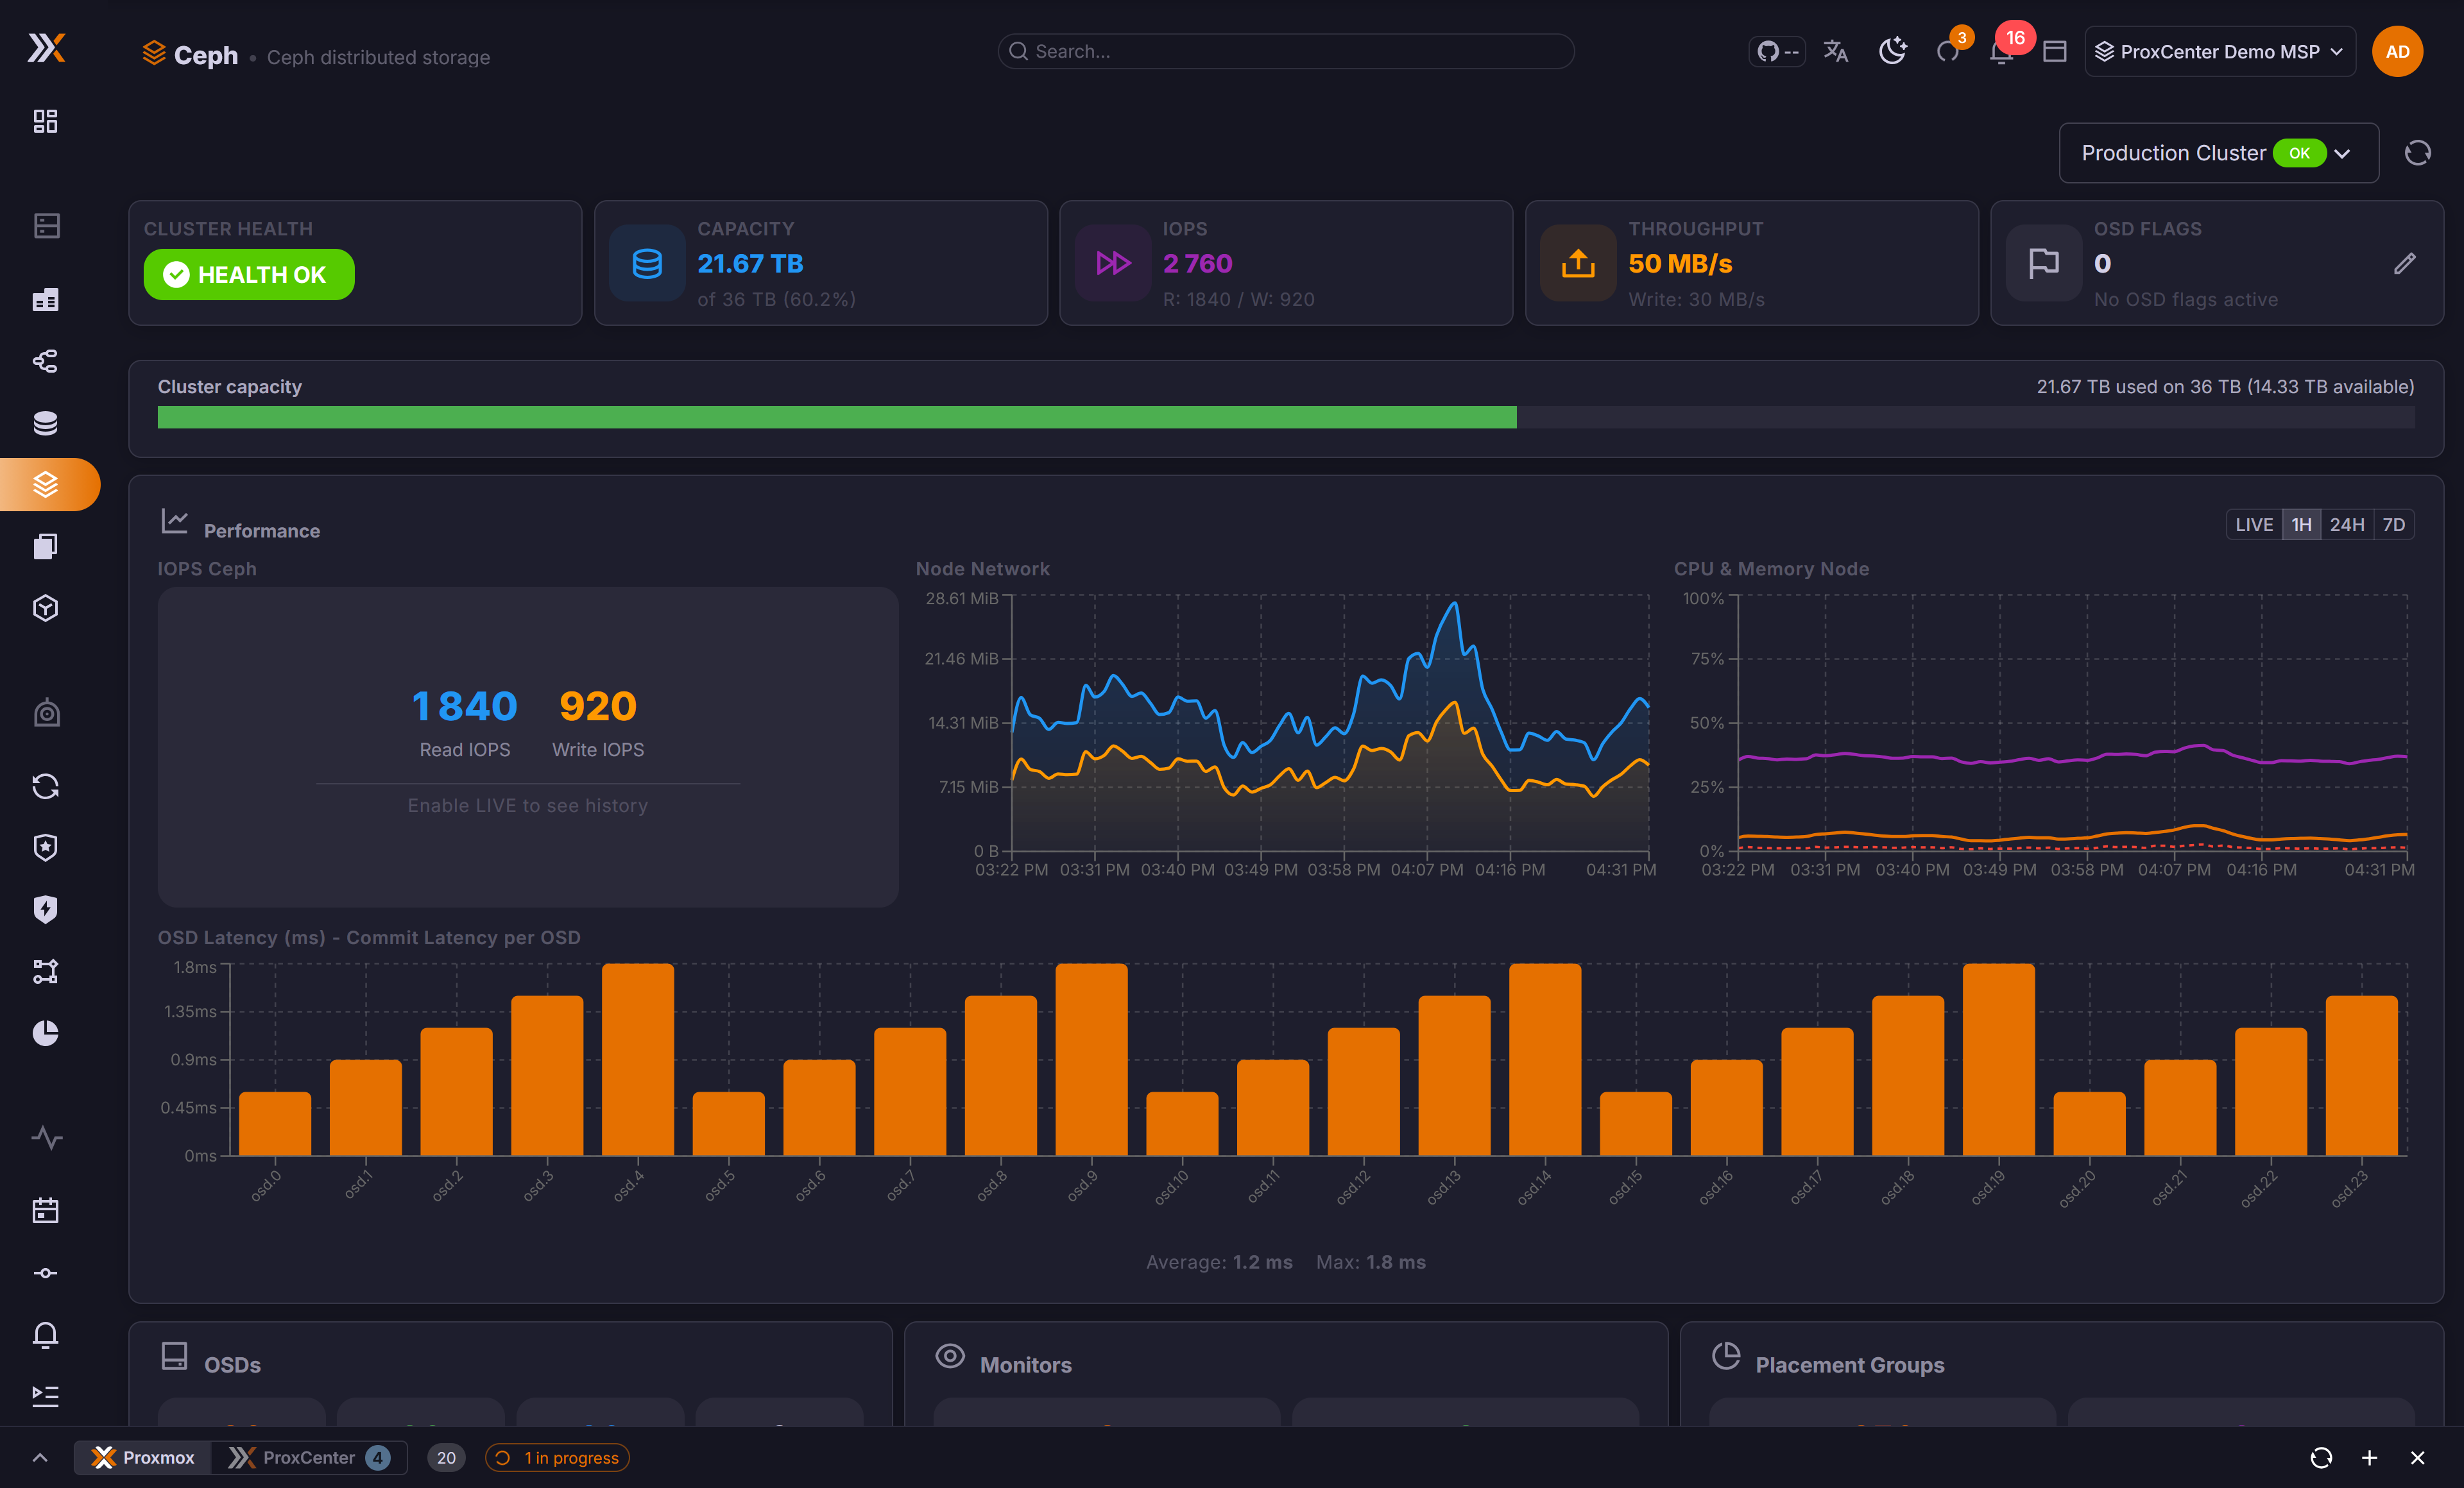Click the osd.4 latency bar
This screenshot has width=2464, height=1488.
638,1060
